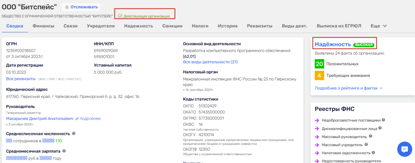The height and width of the screenshot is (163, 415).
Task: Click the green Действующая организация checkmark icon
Action: pos(120,16)
